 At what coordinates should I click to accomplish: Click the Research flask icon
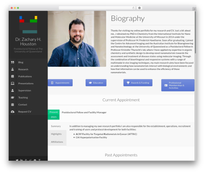12,70
